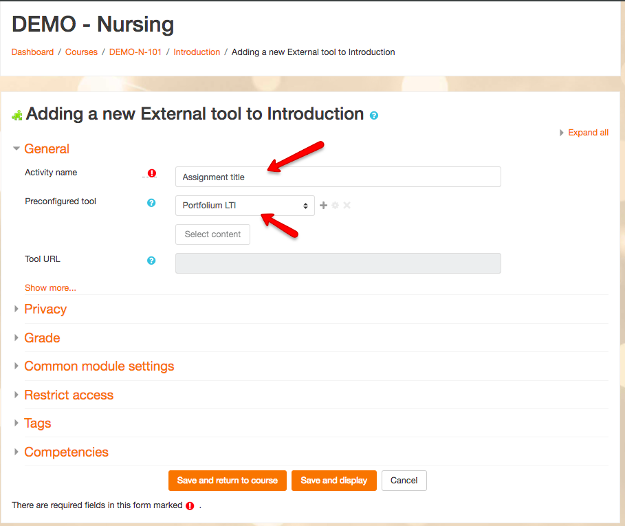Image resolution: width=625 pixels, height=526 pixels.
Task: Click the green puzzle piece icon
Action: point(17,116)
